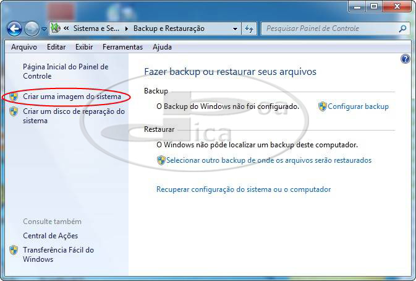Open Central de Ações link
This screenshot has width=416, height=281.
click(51, 236)
